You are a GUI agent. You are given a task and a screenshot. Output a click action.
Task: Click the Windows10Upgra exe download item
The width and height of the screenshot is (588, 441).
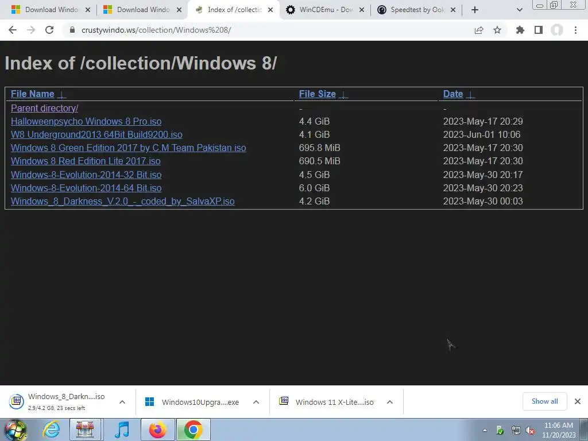coord(192,402)
